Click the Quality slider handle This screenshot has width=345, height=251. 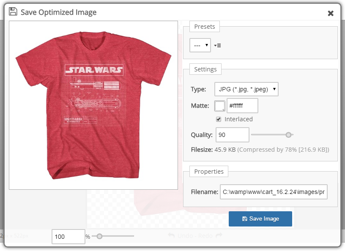point(289,134)
